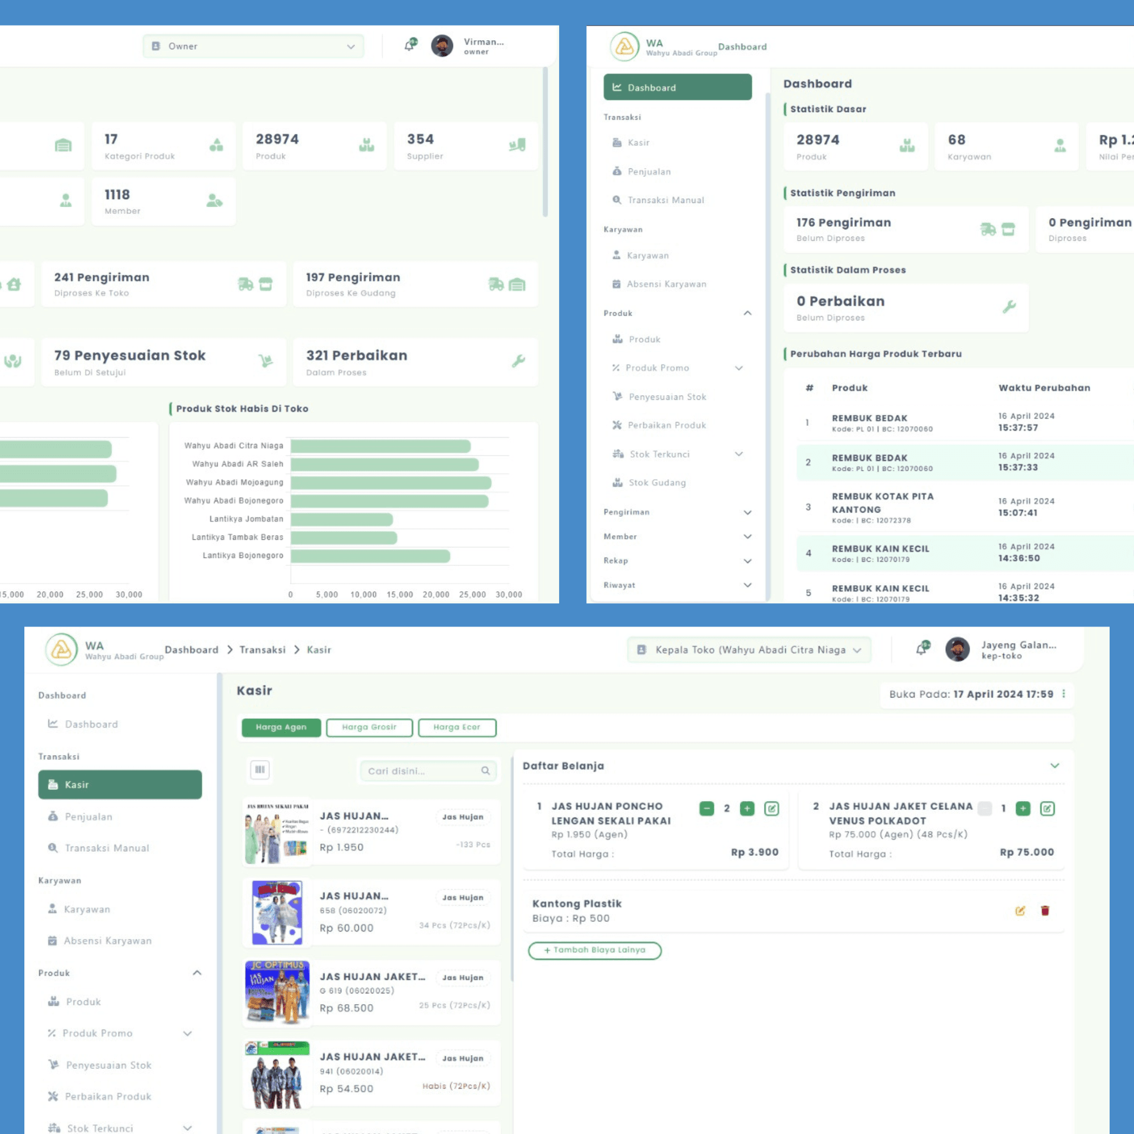This screenshot has height=1134, width=1134.
Task: Click the 354 Supplier truck icon
Action: pyautogui.click(x=517, y=145)
